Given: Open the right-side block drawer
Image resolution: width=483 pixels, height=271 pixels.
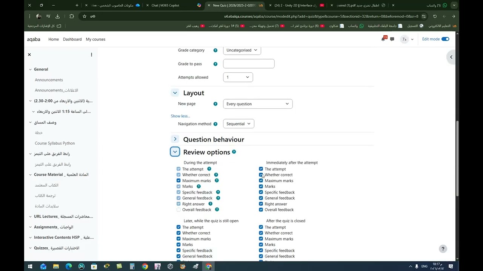Looking at the screenshot, I should [x=451, y=57].
